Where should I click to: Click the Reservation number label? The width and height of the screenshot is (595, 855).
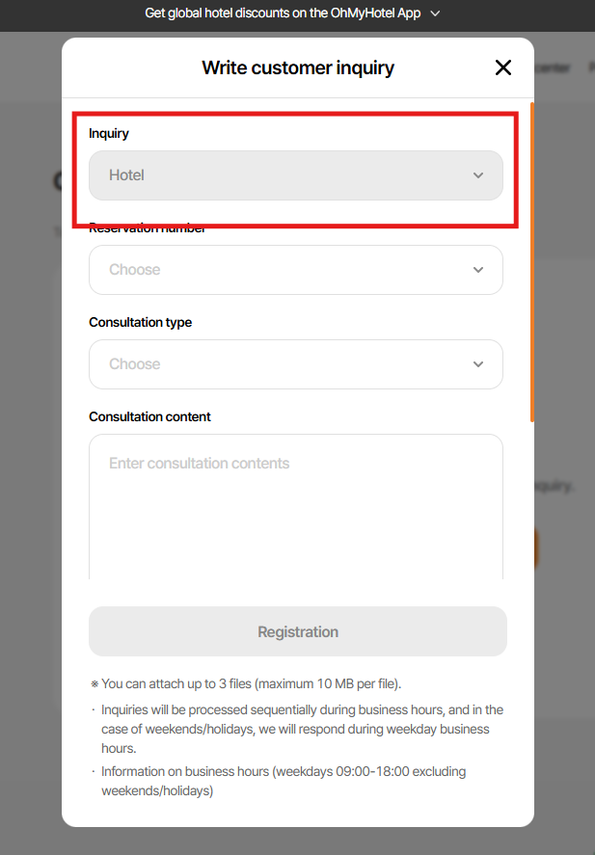pyautogui.click(x=147, y=229)
